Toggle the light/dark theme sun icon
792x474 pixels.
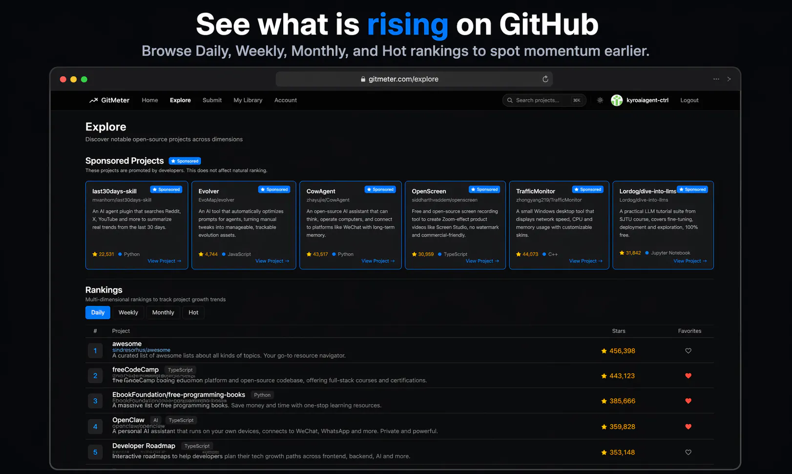click(x=600, y=100)
